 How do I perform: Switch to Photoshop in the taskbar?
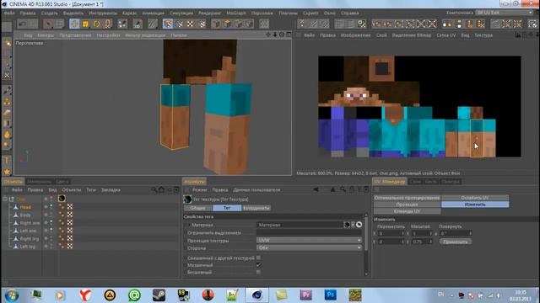tap(330, 295)
